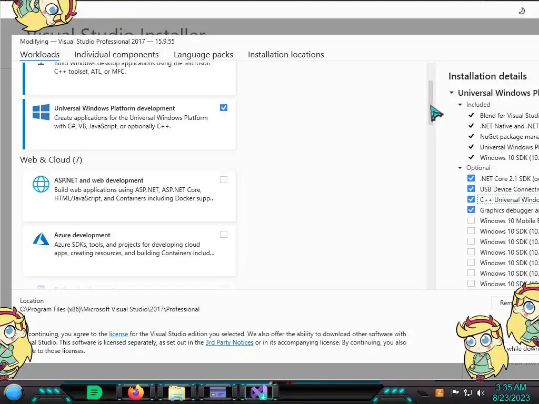Open the purple card app on the taskbar

pyautogui.click(x=218, y=392)
